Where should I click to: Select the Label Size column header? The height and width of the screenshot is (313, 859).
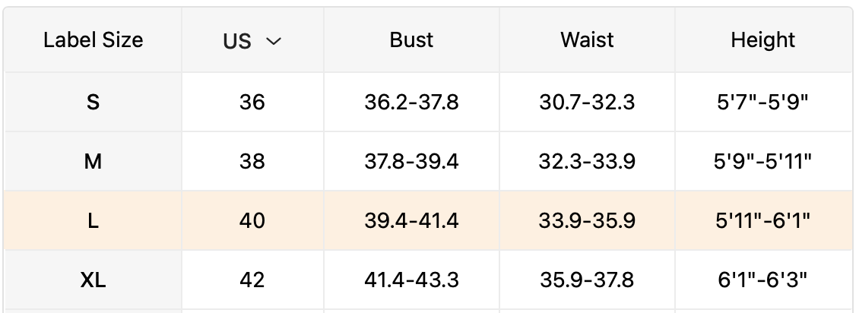tap(93, 40)
